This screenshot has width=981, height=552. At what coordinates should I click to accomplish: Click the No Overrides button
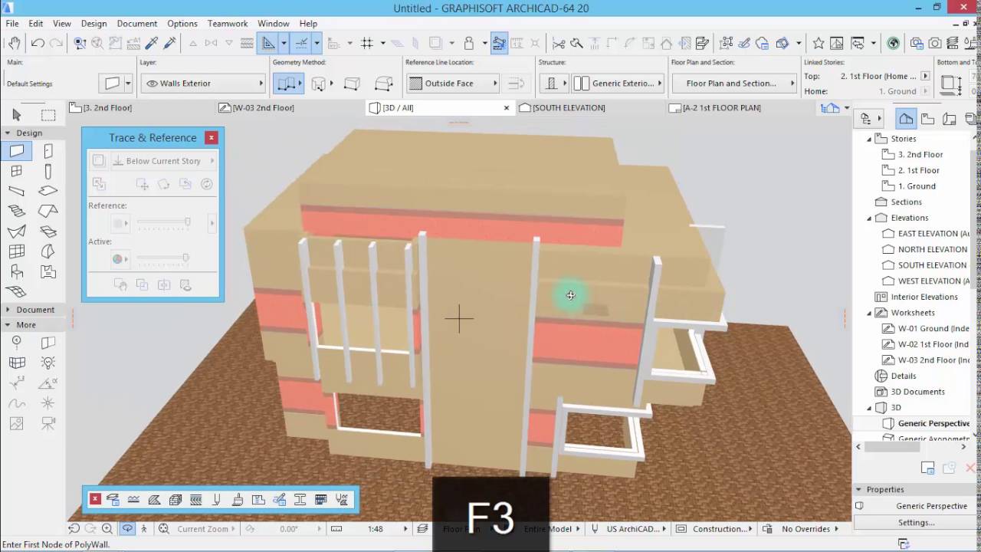click(x=806, y=528)
